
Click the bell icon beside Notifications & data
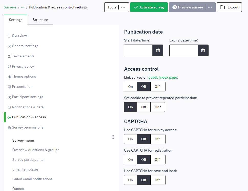[x=9, y=107]
